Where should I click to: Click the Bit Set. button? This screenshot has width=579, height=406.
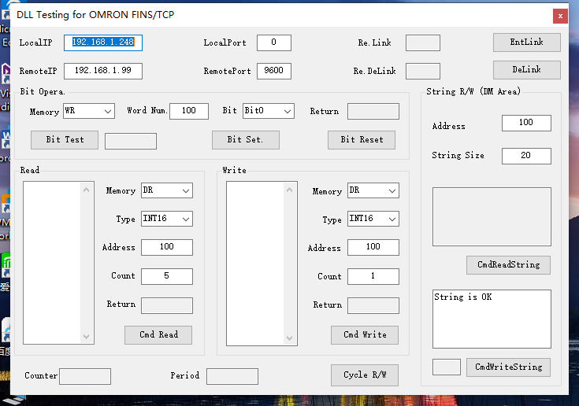click(246, 140)
